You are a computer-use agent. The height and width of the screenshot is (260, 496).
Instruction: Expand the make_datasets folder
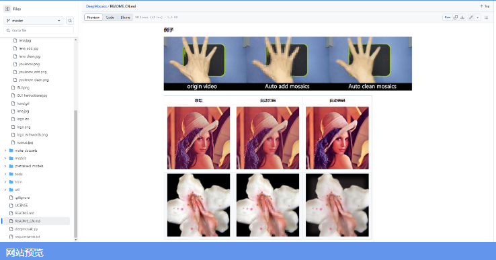pyautogui.click(x=5, y=150)
